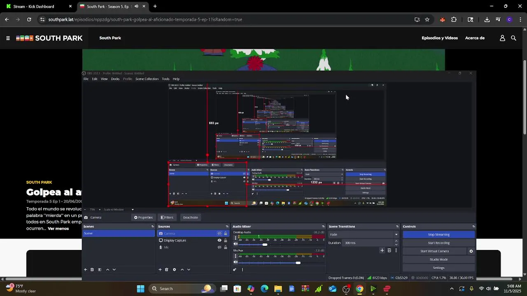Move the source up in the Sources dock
The width and height of the screenshot is (527, 296).
(182, 270)
